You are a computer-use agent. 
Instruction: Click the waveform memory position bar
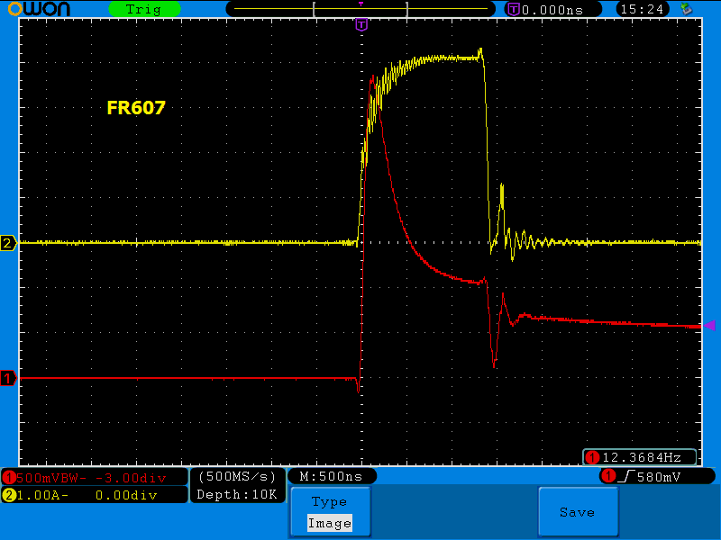(x=360, y=9)
